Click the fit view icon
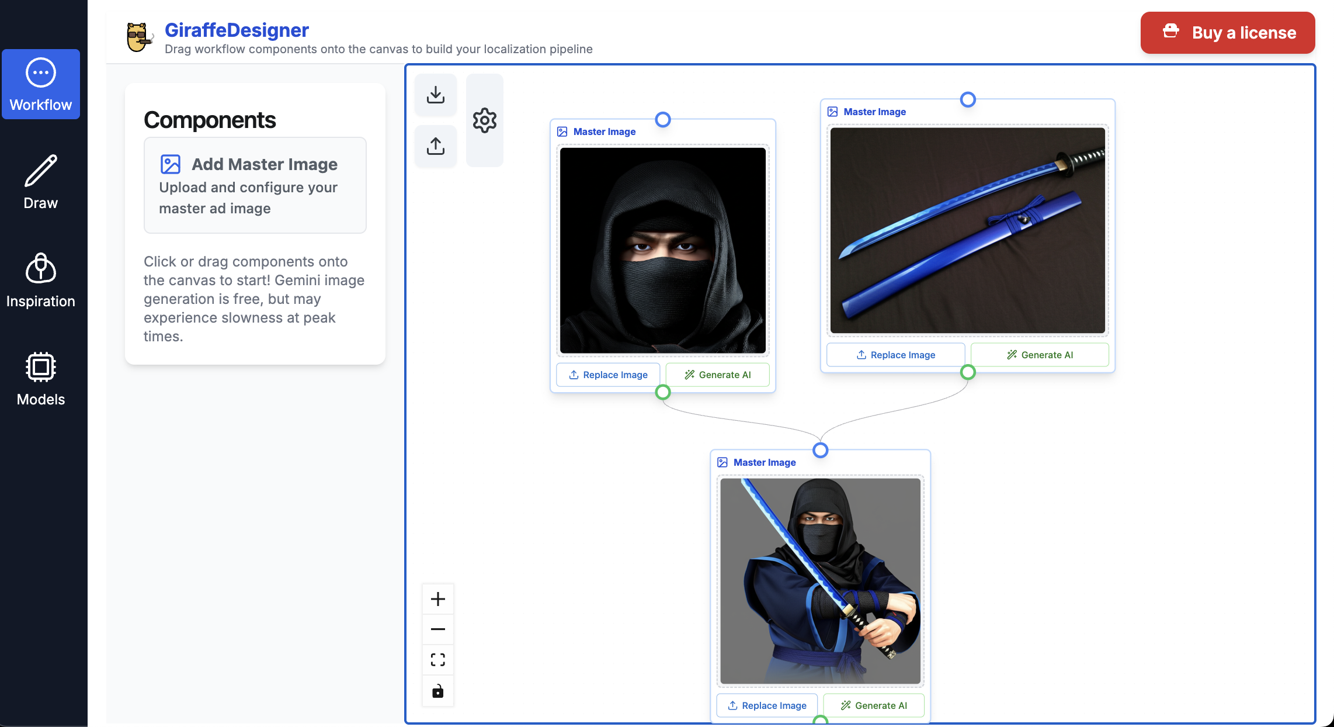 [438, 660]
